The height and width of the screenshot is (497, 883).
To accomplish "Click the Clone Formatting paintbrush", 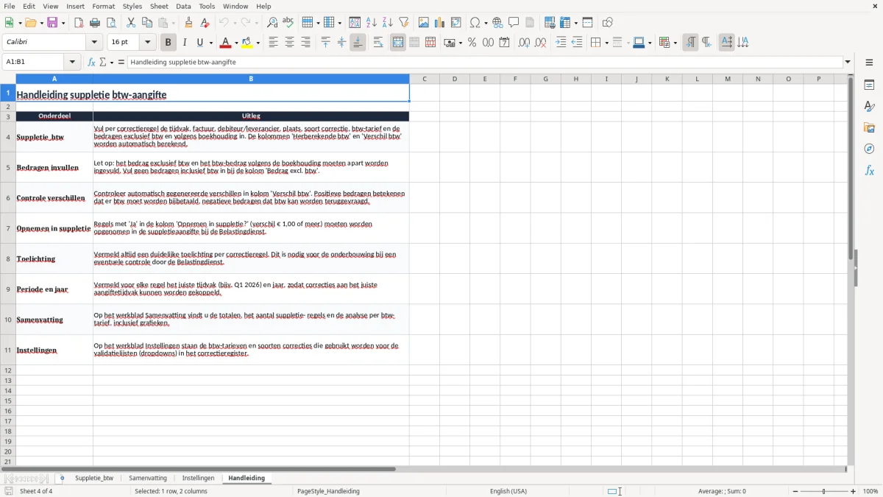I will pos(189,23).
